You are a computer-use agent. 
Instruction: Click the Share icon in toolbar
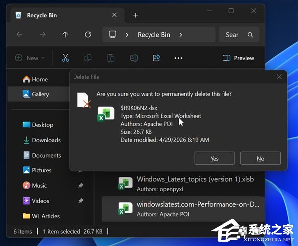(x=156, y=58)
